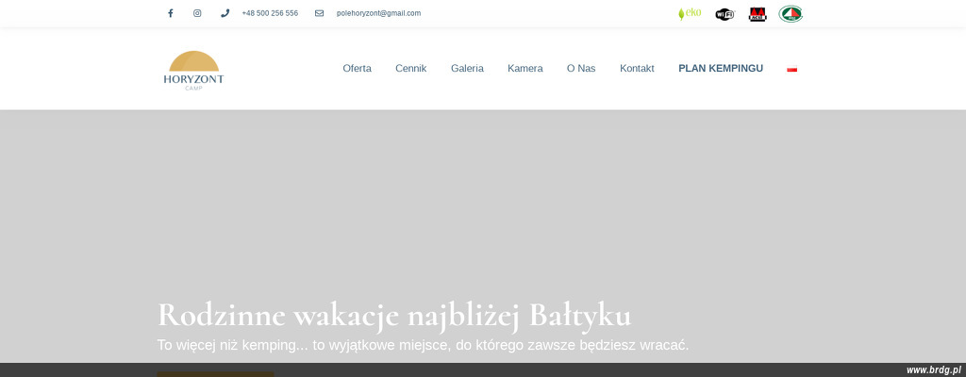Open the Oferta menu item
Screen dimensions: 966x377
(x=357, y=69)
